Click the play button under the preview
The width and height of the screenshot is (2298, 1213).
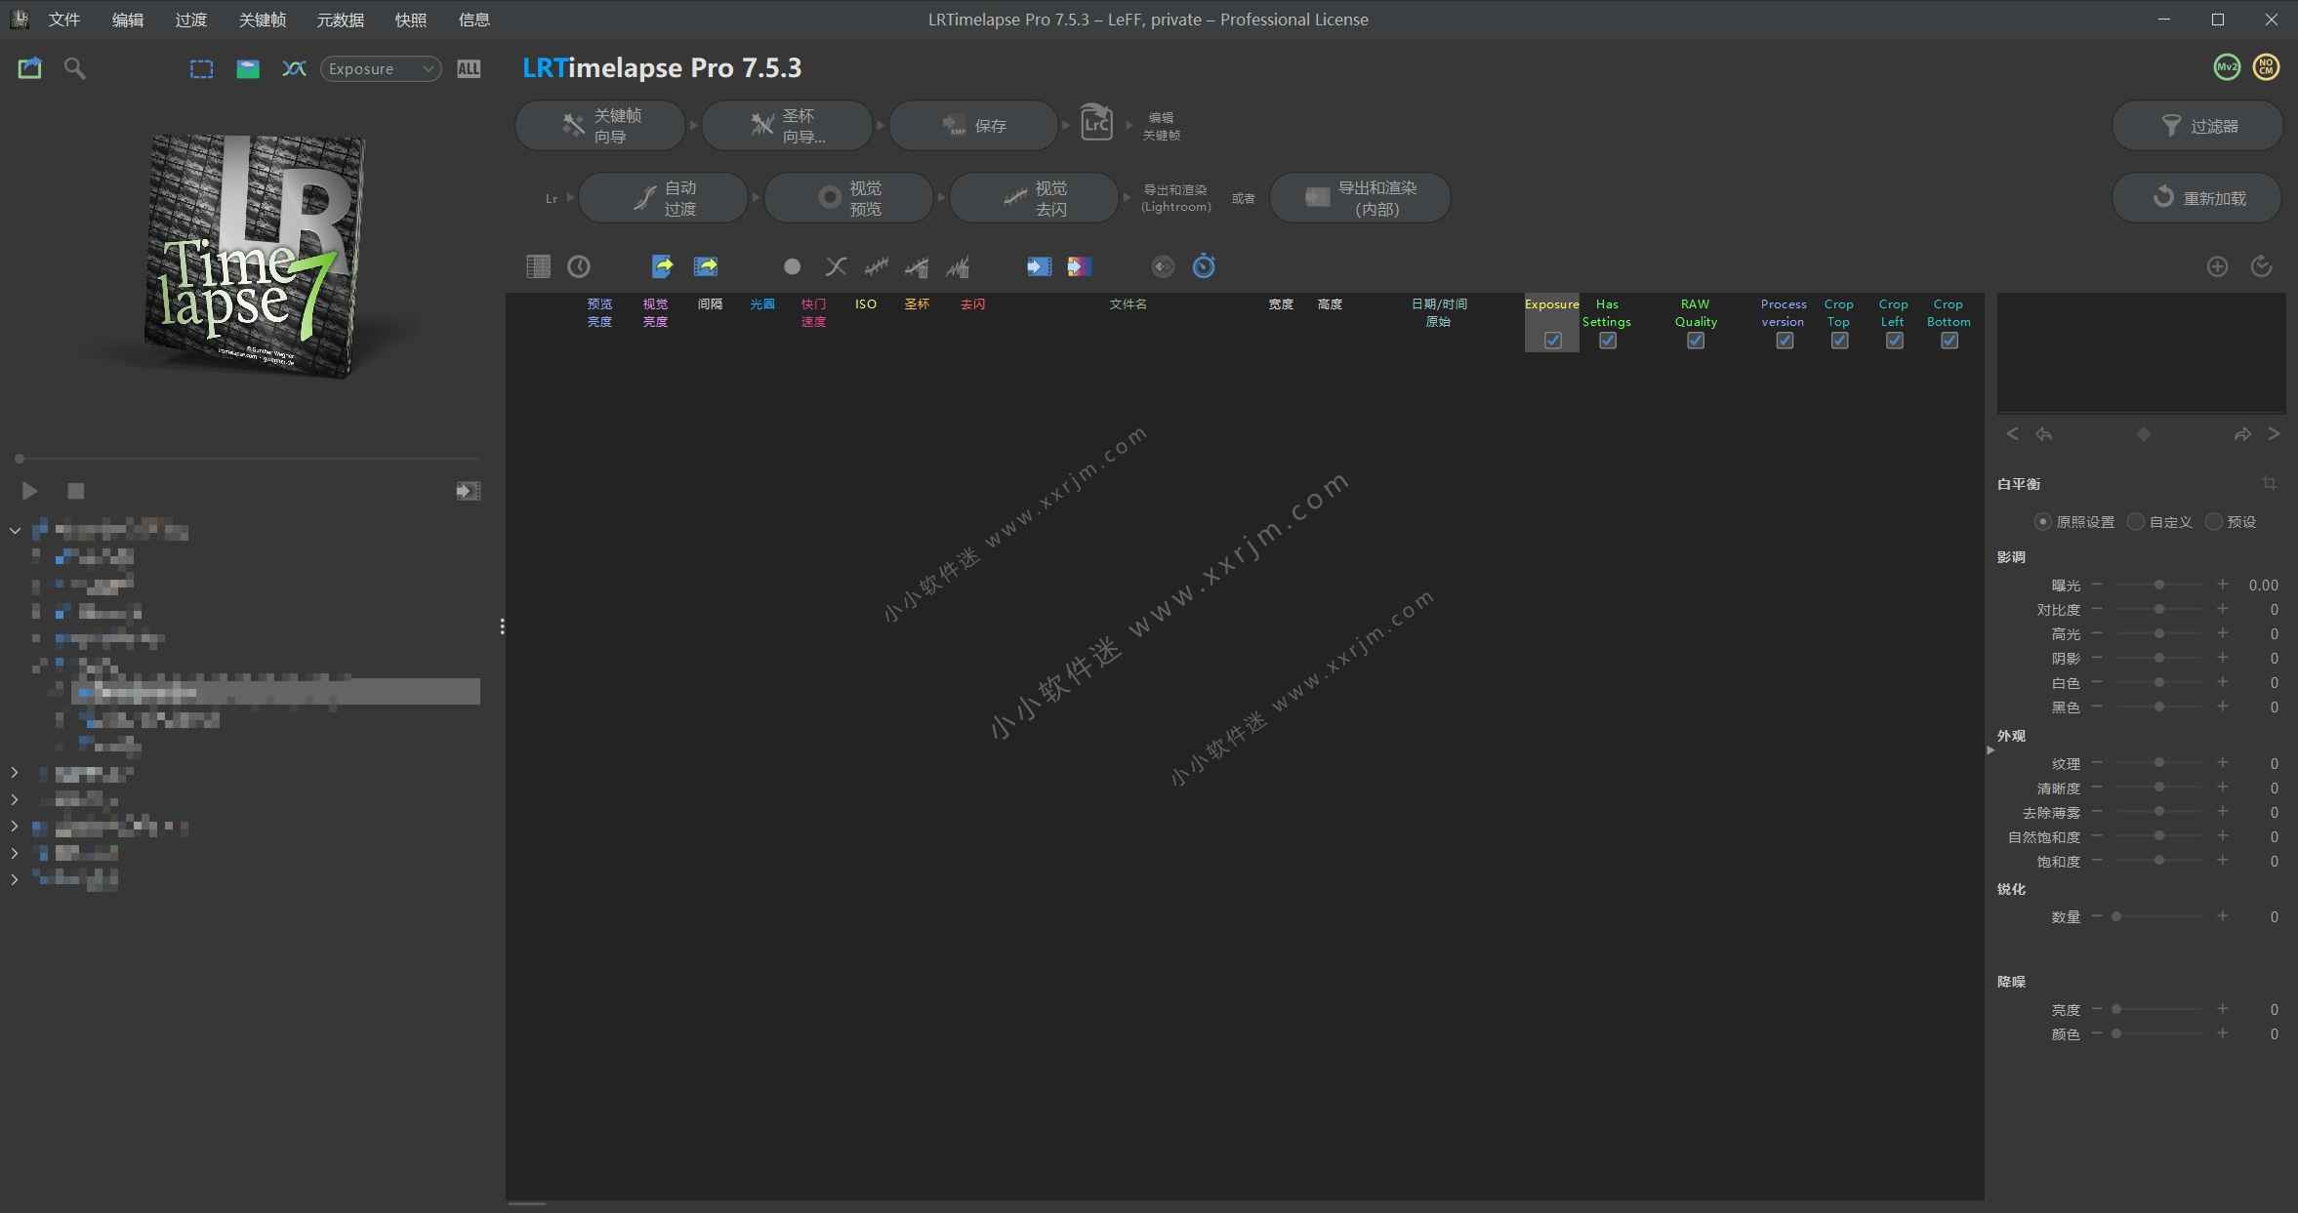29,491
